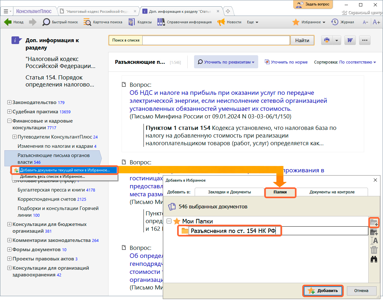The image size is (383, 300).
Task: Switch to the Документы на контроле tab
Action: tap(332, 192)
